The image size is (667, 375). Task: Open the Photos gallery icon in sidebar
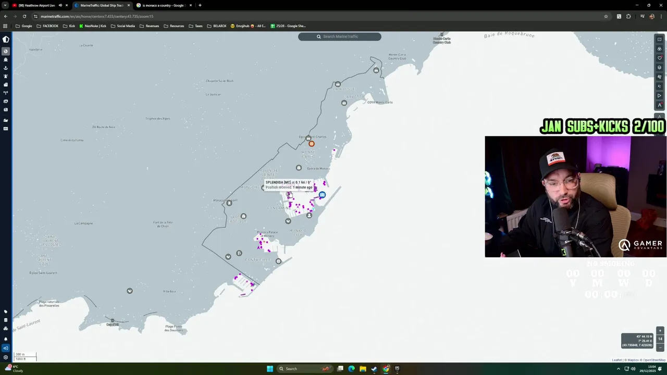[x=6, y=101]
